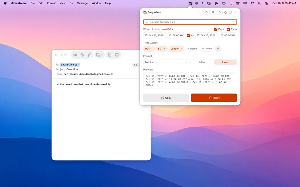Insert the time text into the email

pyautogui.click(x=214, y=98)
